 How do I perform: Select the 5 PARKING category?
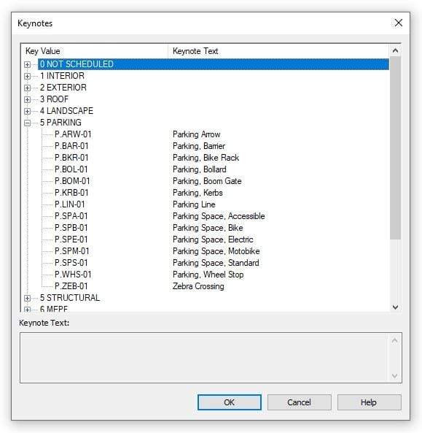(60, 123)
